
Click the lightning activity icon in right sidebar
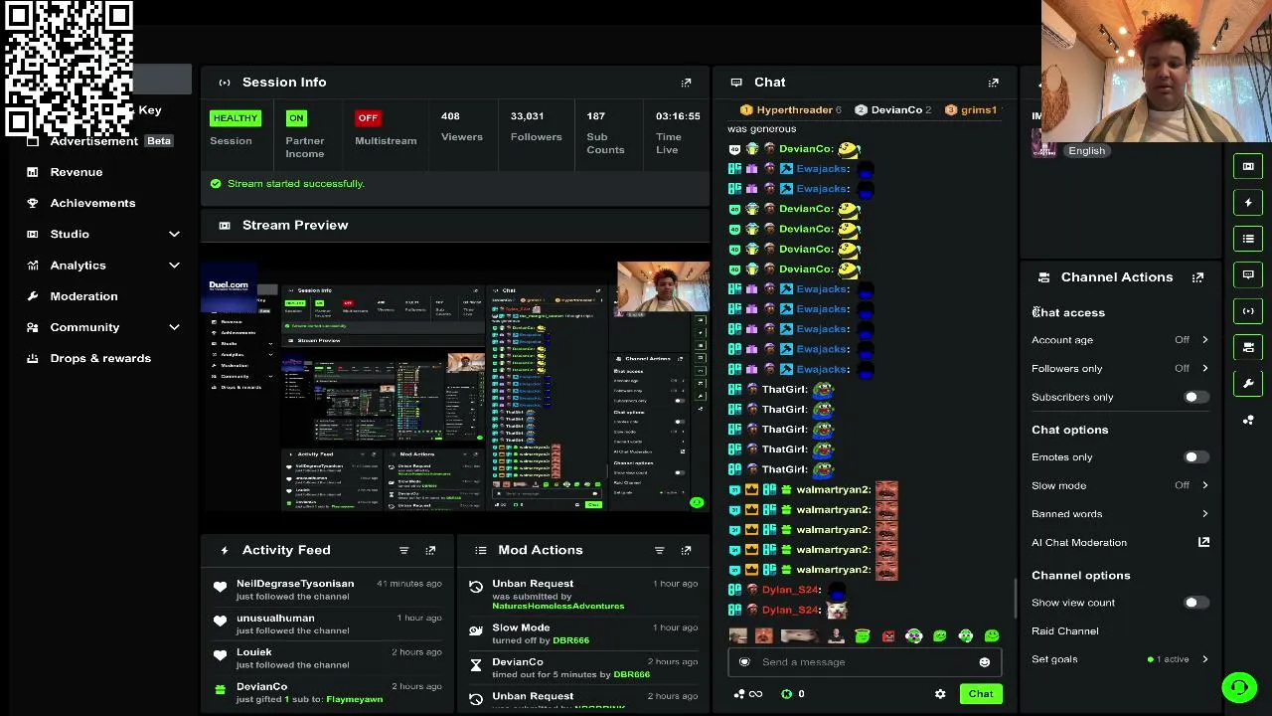(x=1248, y=203)
